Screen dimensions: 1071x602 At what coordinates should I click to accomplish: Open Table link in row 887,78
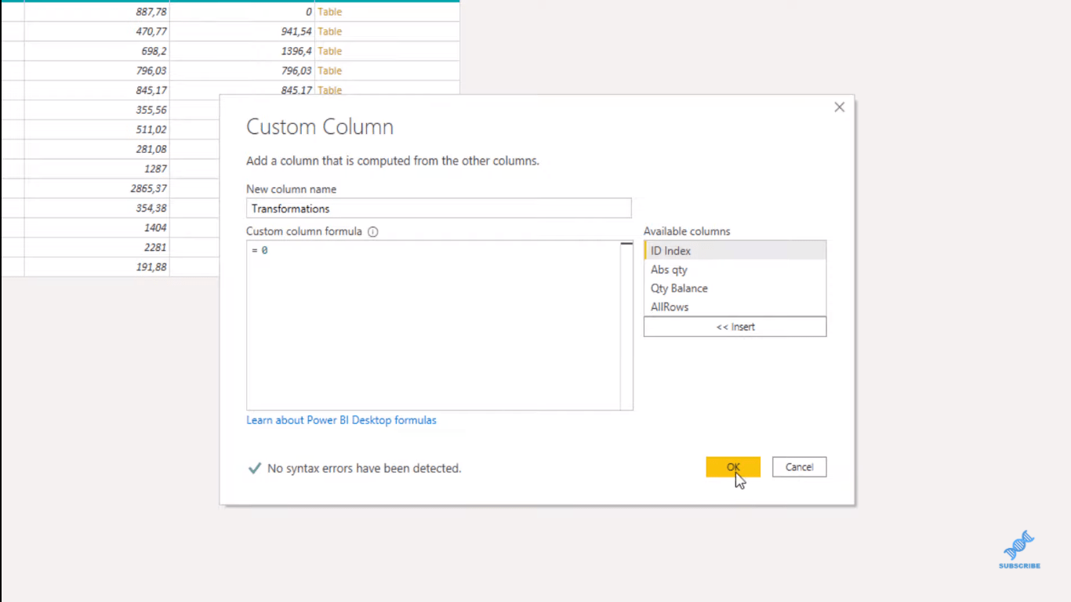point(329,12)
